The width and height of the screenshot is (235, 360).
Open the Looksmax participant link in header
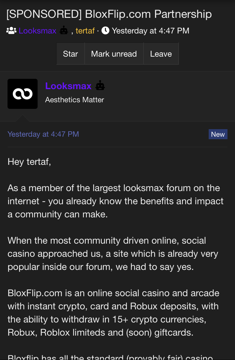38,31
